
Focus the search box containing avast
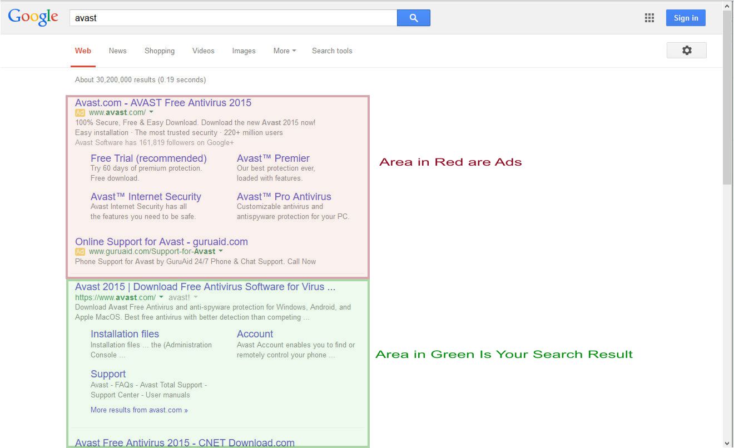click(x=233, y=18)
